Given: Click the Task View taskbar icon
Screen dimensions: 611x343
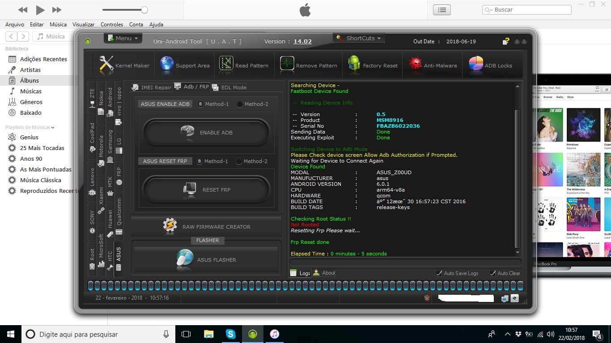Looking at the screenshot, I should (x=186, y=334).
